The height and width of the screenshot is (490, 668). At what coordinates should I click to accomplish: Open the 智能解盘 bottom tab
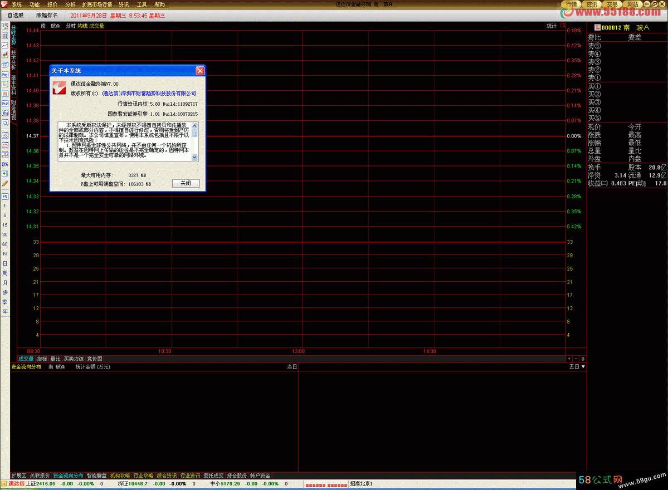coord(97,476)
